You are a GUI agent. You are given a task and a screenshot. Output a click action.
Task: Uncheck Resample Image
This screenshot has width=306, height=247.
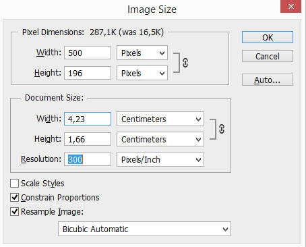point(14,212)
